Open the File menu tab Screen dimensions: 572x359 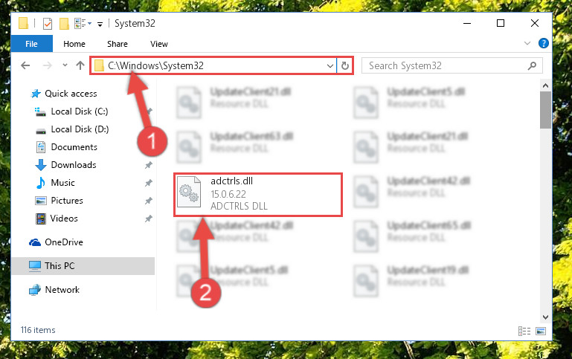click(32, 44)
